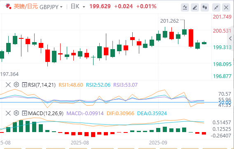Open MACD indicator settings hexagon
The height and width of the screenshot is (149, 234).
16,113
